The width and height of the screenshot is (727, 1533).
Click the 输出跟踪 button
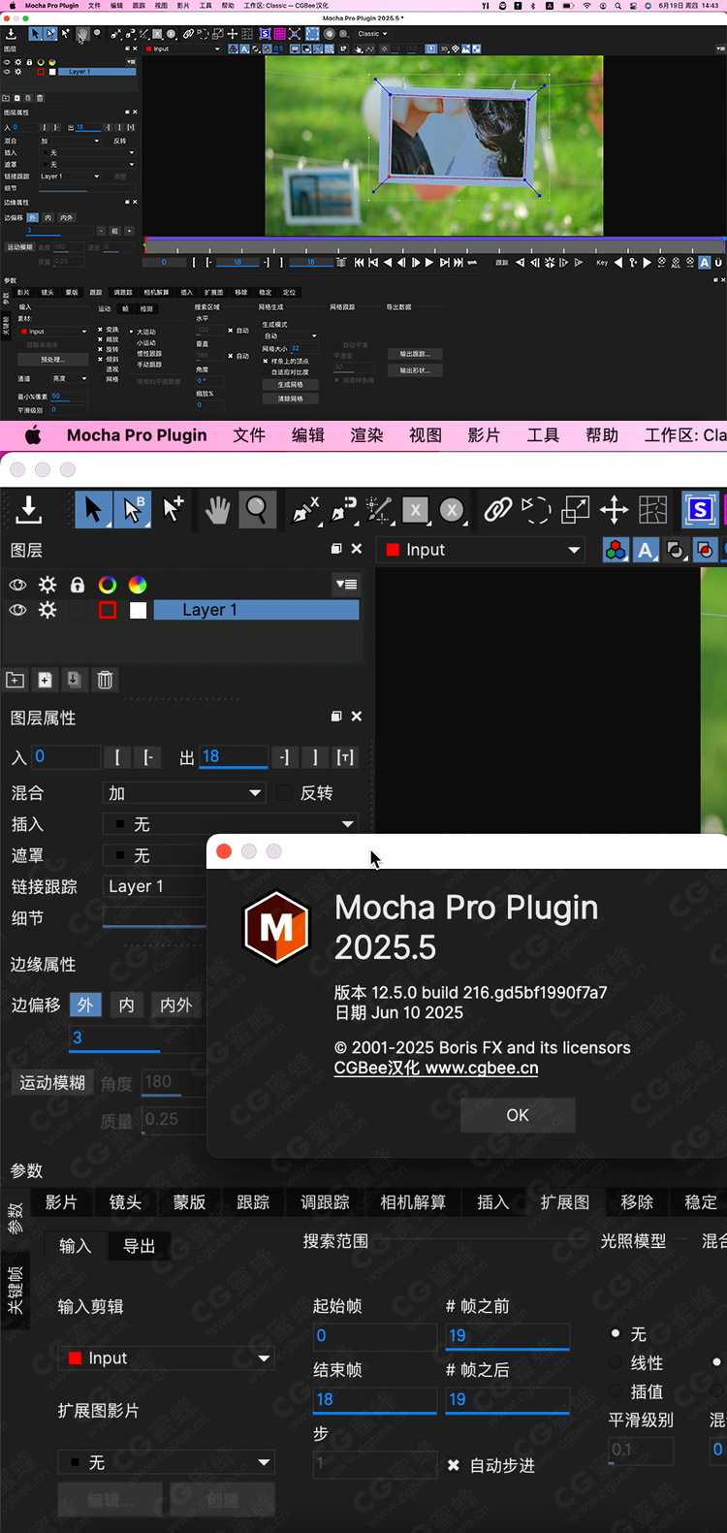pos(415,354)
